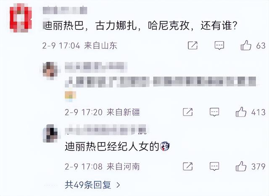
Task: Like the comment with 63 likes
Action: [x=246, y=45]
